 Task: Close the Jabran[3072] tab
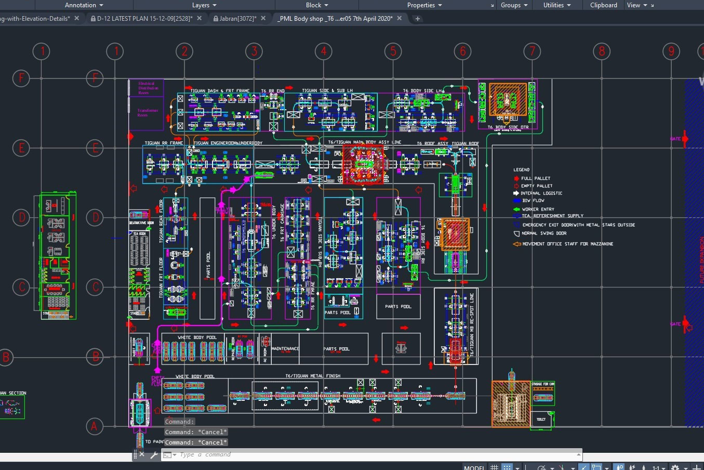pos(263,18)
